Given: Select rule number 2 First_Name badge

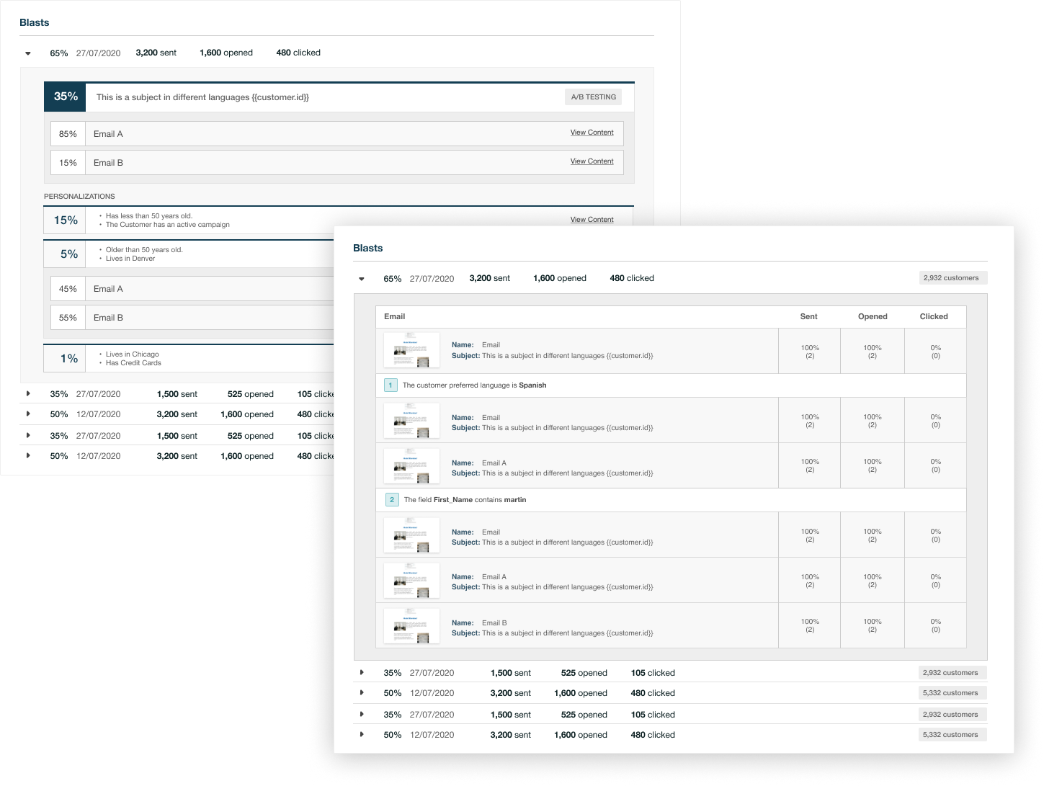Looking at the screenshot, I should tap(392, 500).
